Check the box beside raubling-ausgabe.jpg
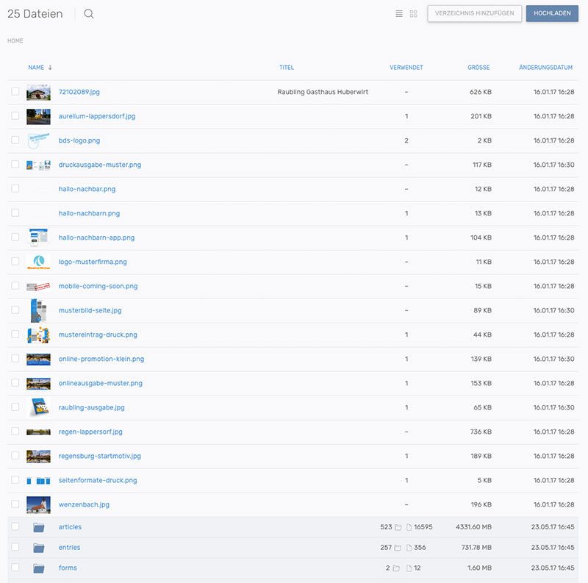The image size is (588, 583). coord(15,407)
